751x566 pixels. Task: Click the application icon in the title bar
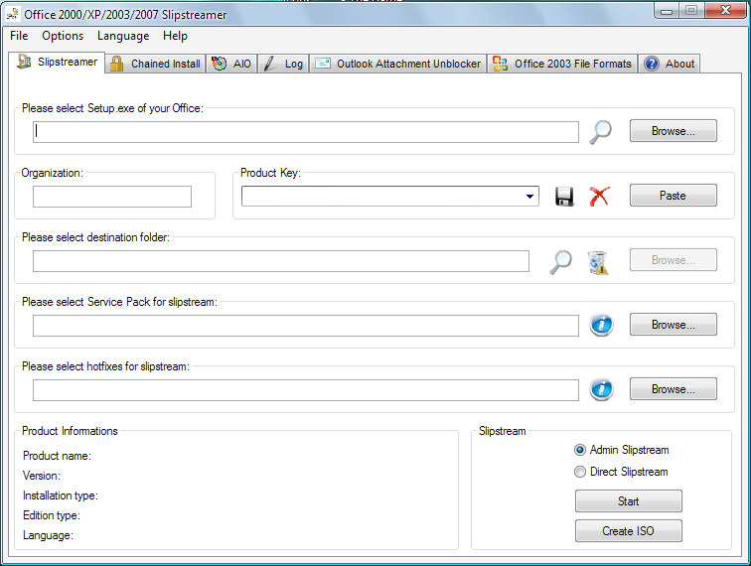coord(13,14)
